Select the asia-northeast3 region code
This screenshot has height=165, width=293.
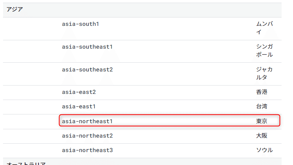pyautogui.click(x=87, y=150)
